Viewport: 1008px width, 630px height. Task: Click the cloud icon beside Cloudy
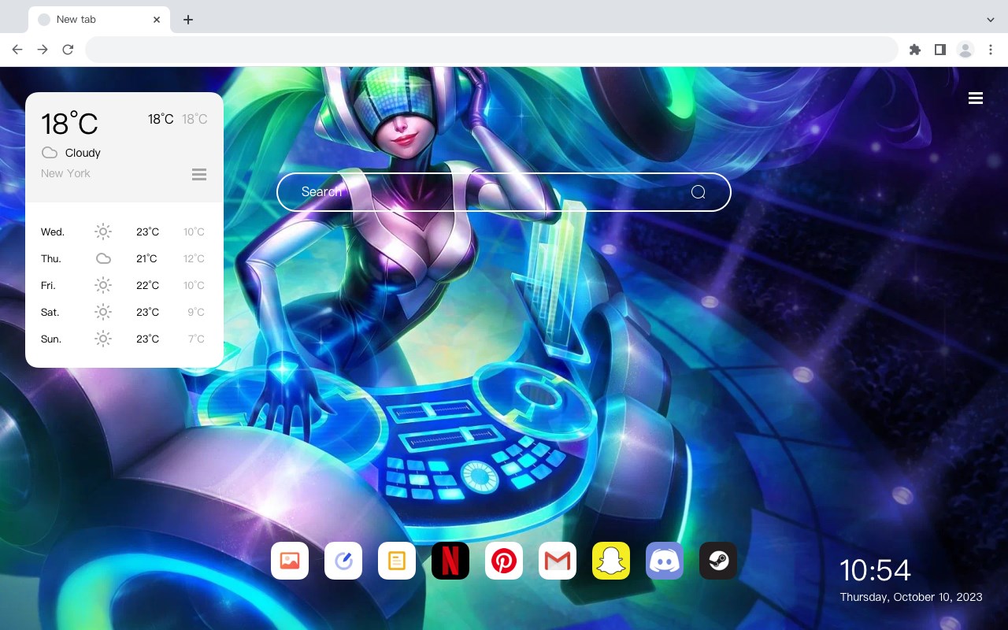50,153
